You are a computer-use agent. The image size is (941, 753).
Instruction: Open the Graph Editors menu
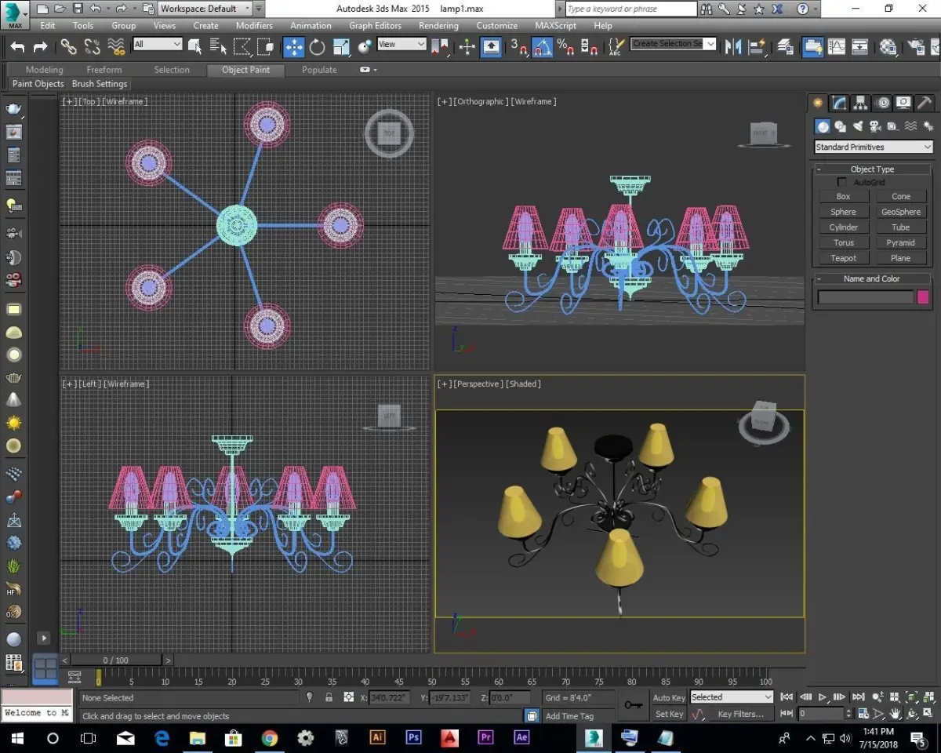click(375, 25)
